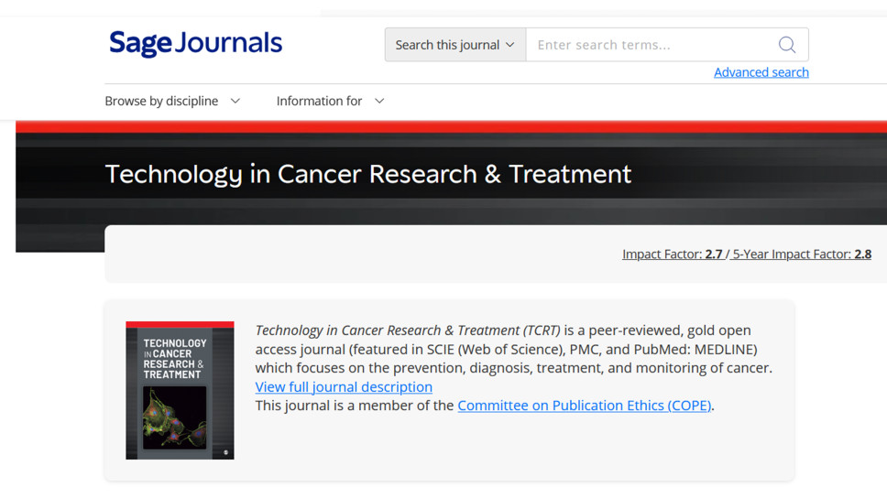This screenshot has height=498, width=887.
Task: Click the magnifying glass search icon
Action: click(x=787, y=45)
